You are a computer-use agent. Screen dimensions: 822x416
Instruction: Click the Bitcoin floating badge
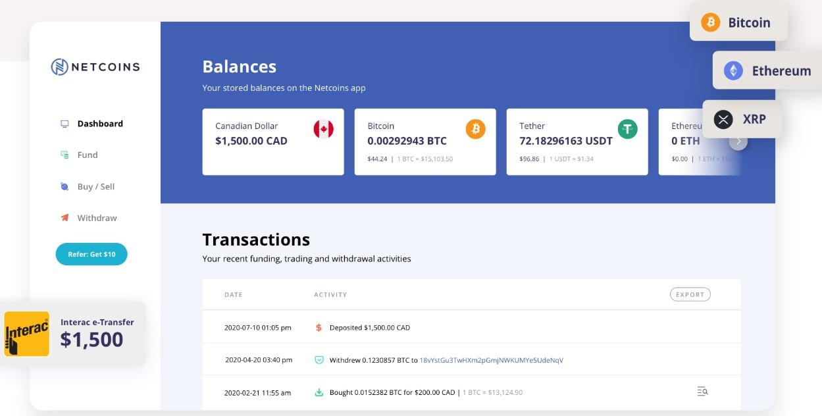point(738,23)
